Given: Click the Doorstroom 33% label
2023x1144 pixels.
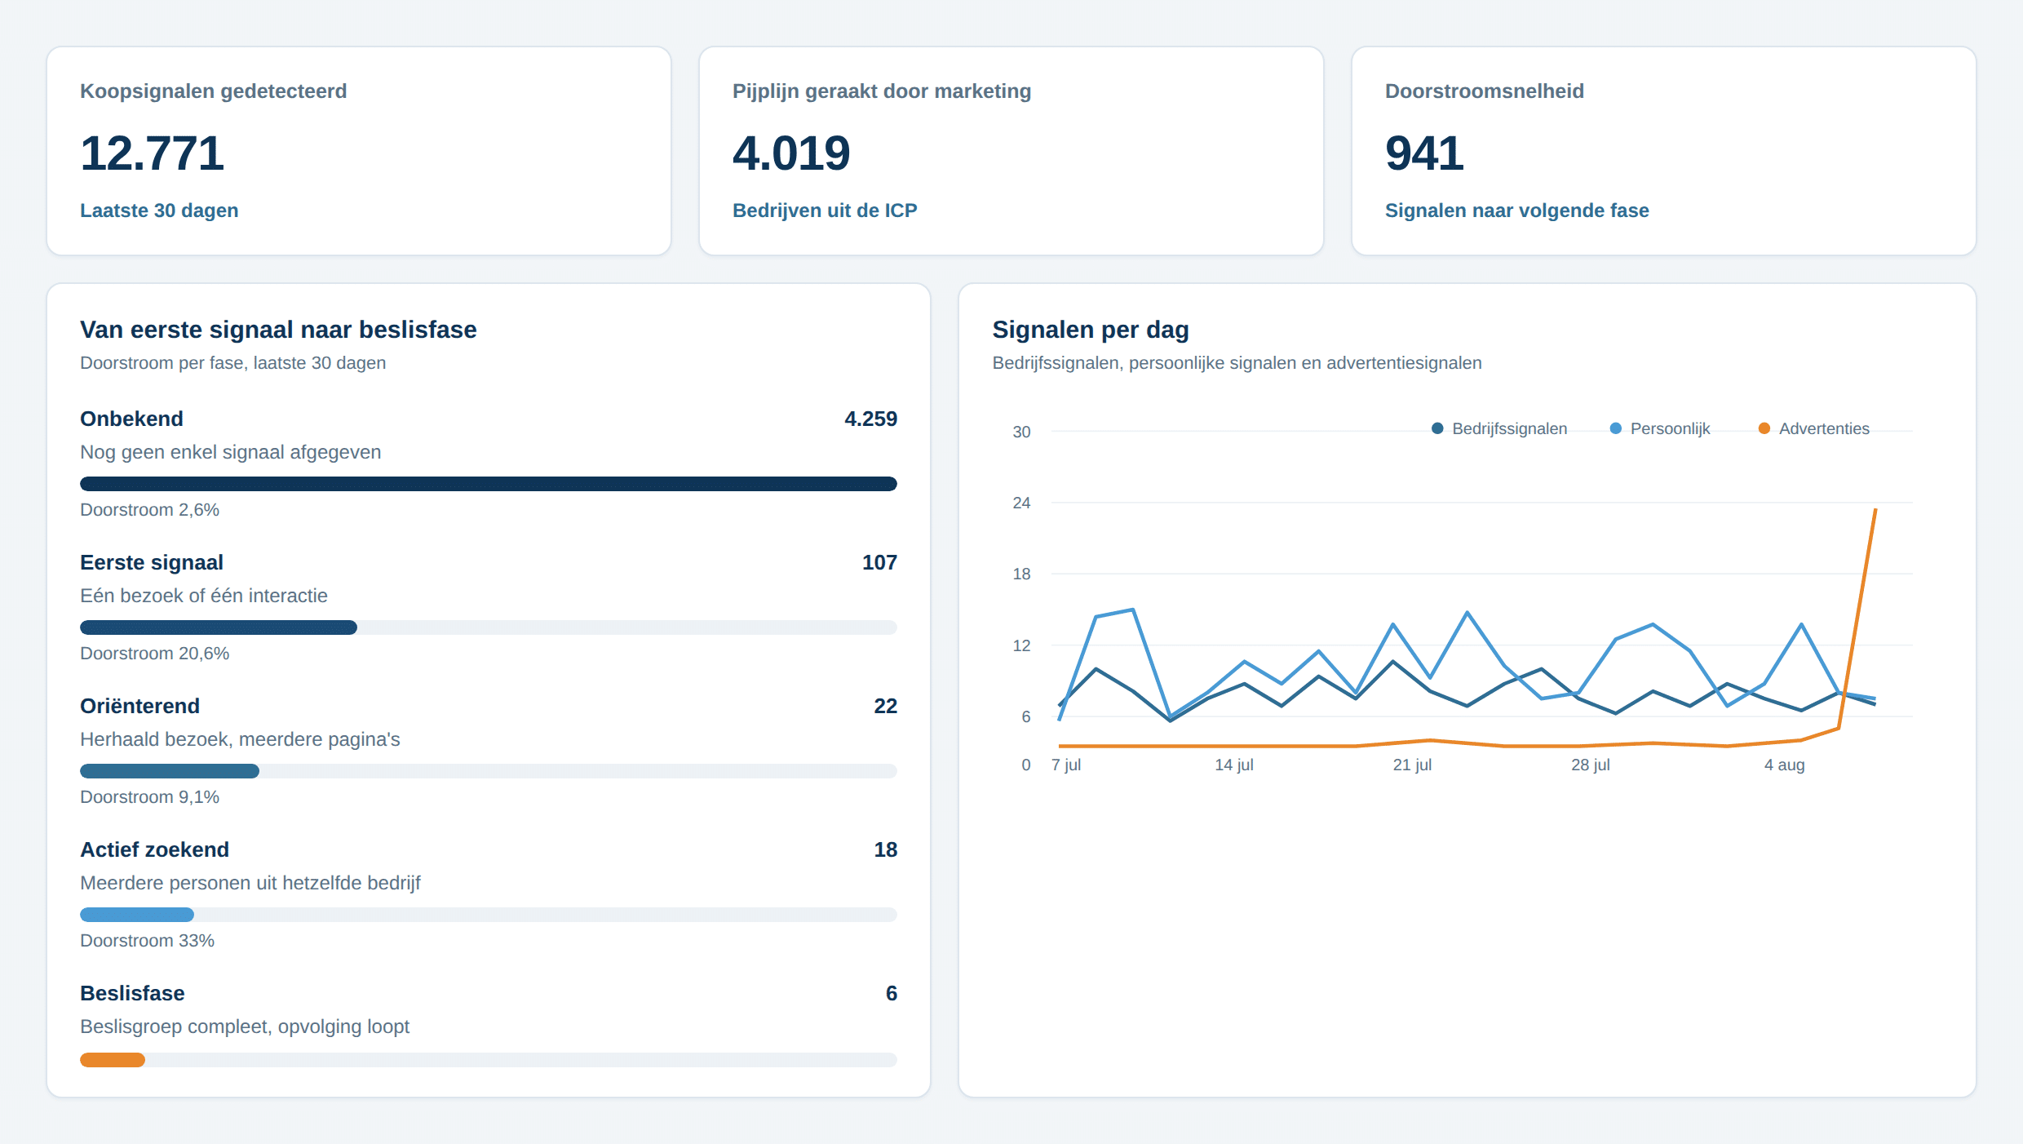Looking at the screenshot, I should point(147,941).
